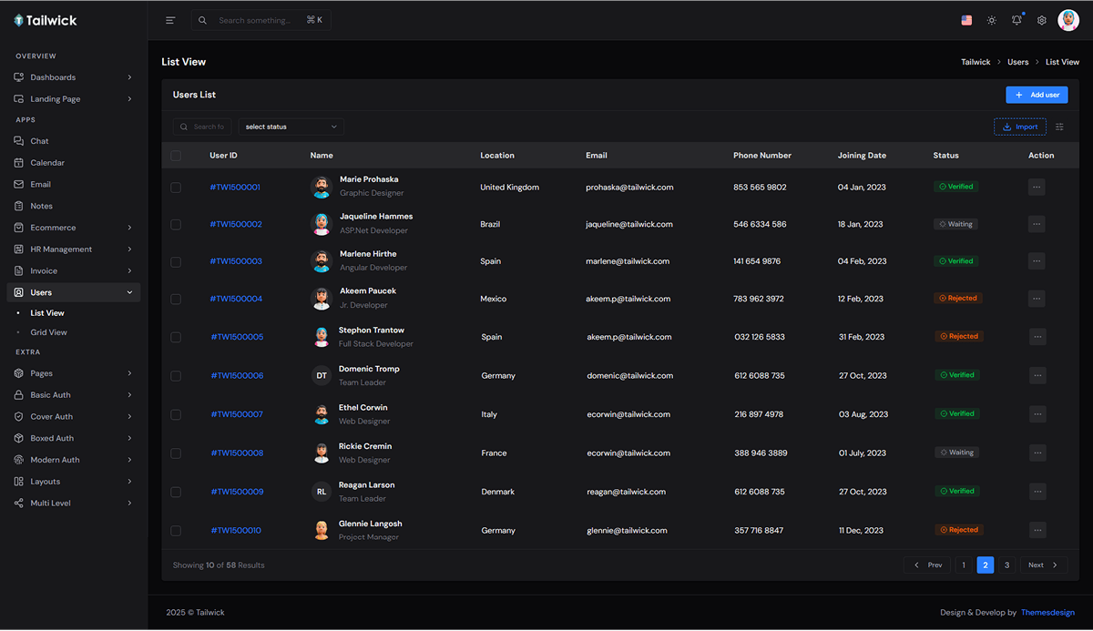This screenshot has width=1093, height=631.
Task: Open Grid View in sidebar
Action: [49, 332]
